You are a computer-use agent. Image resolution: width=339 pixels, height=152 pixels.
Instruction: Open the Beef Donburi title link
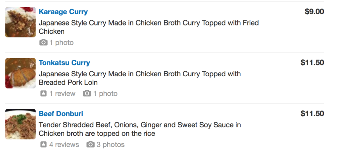click(61, 114)
